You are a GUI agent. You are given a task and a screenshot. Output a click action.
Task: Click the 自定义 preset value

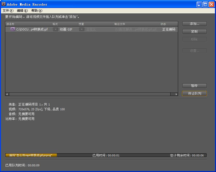pyautogui.click(x=91, y=29)
